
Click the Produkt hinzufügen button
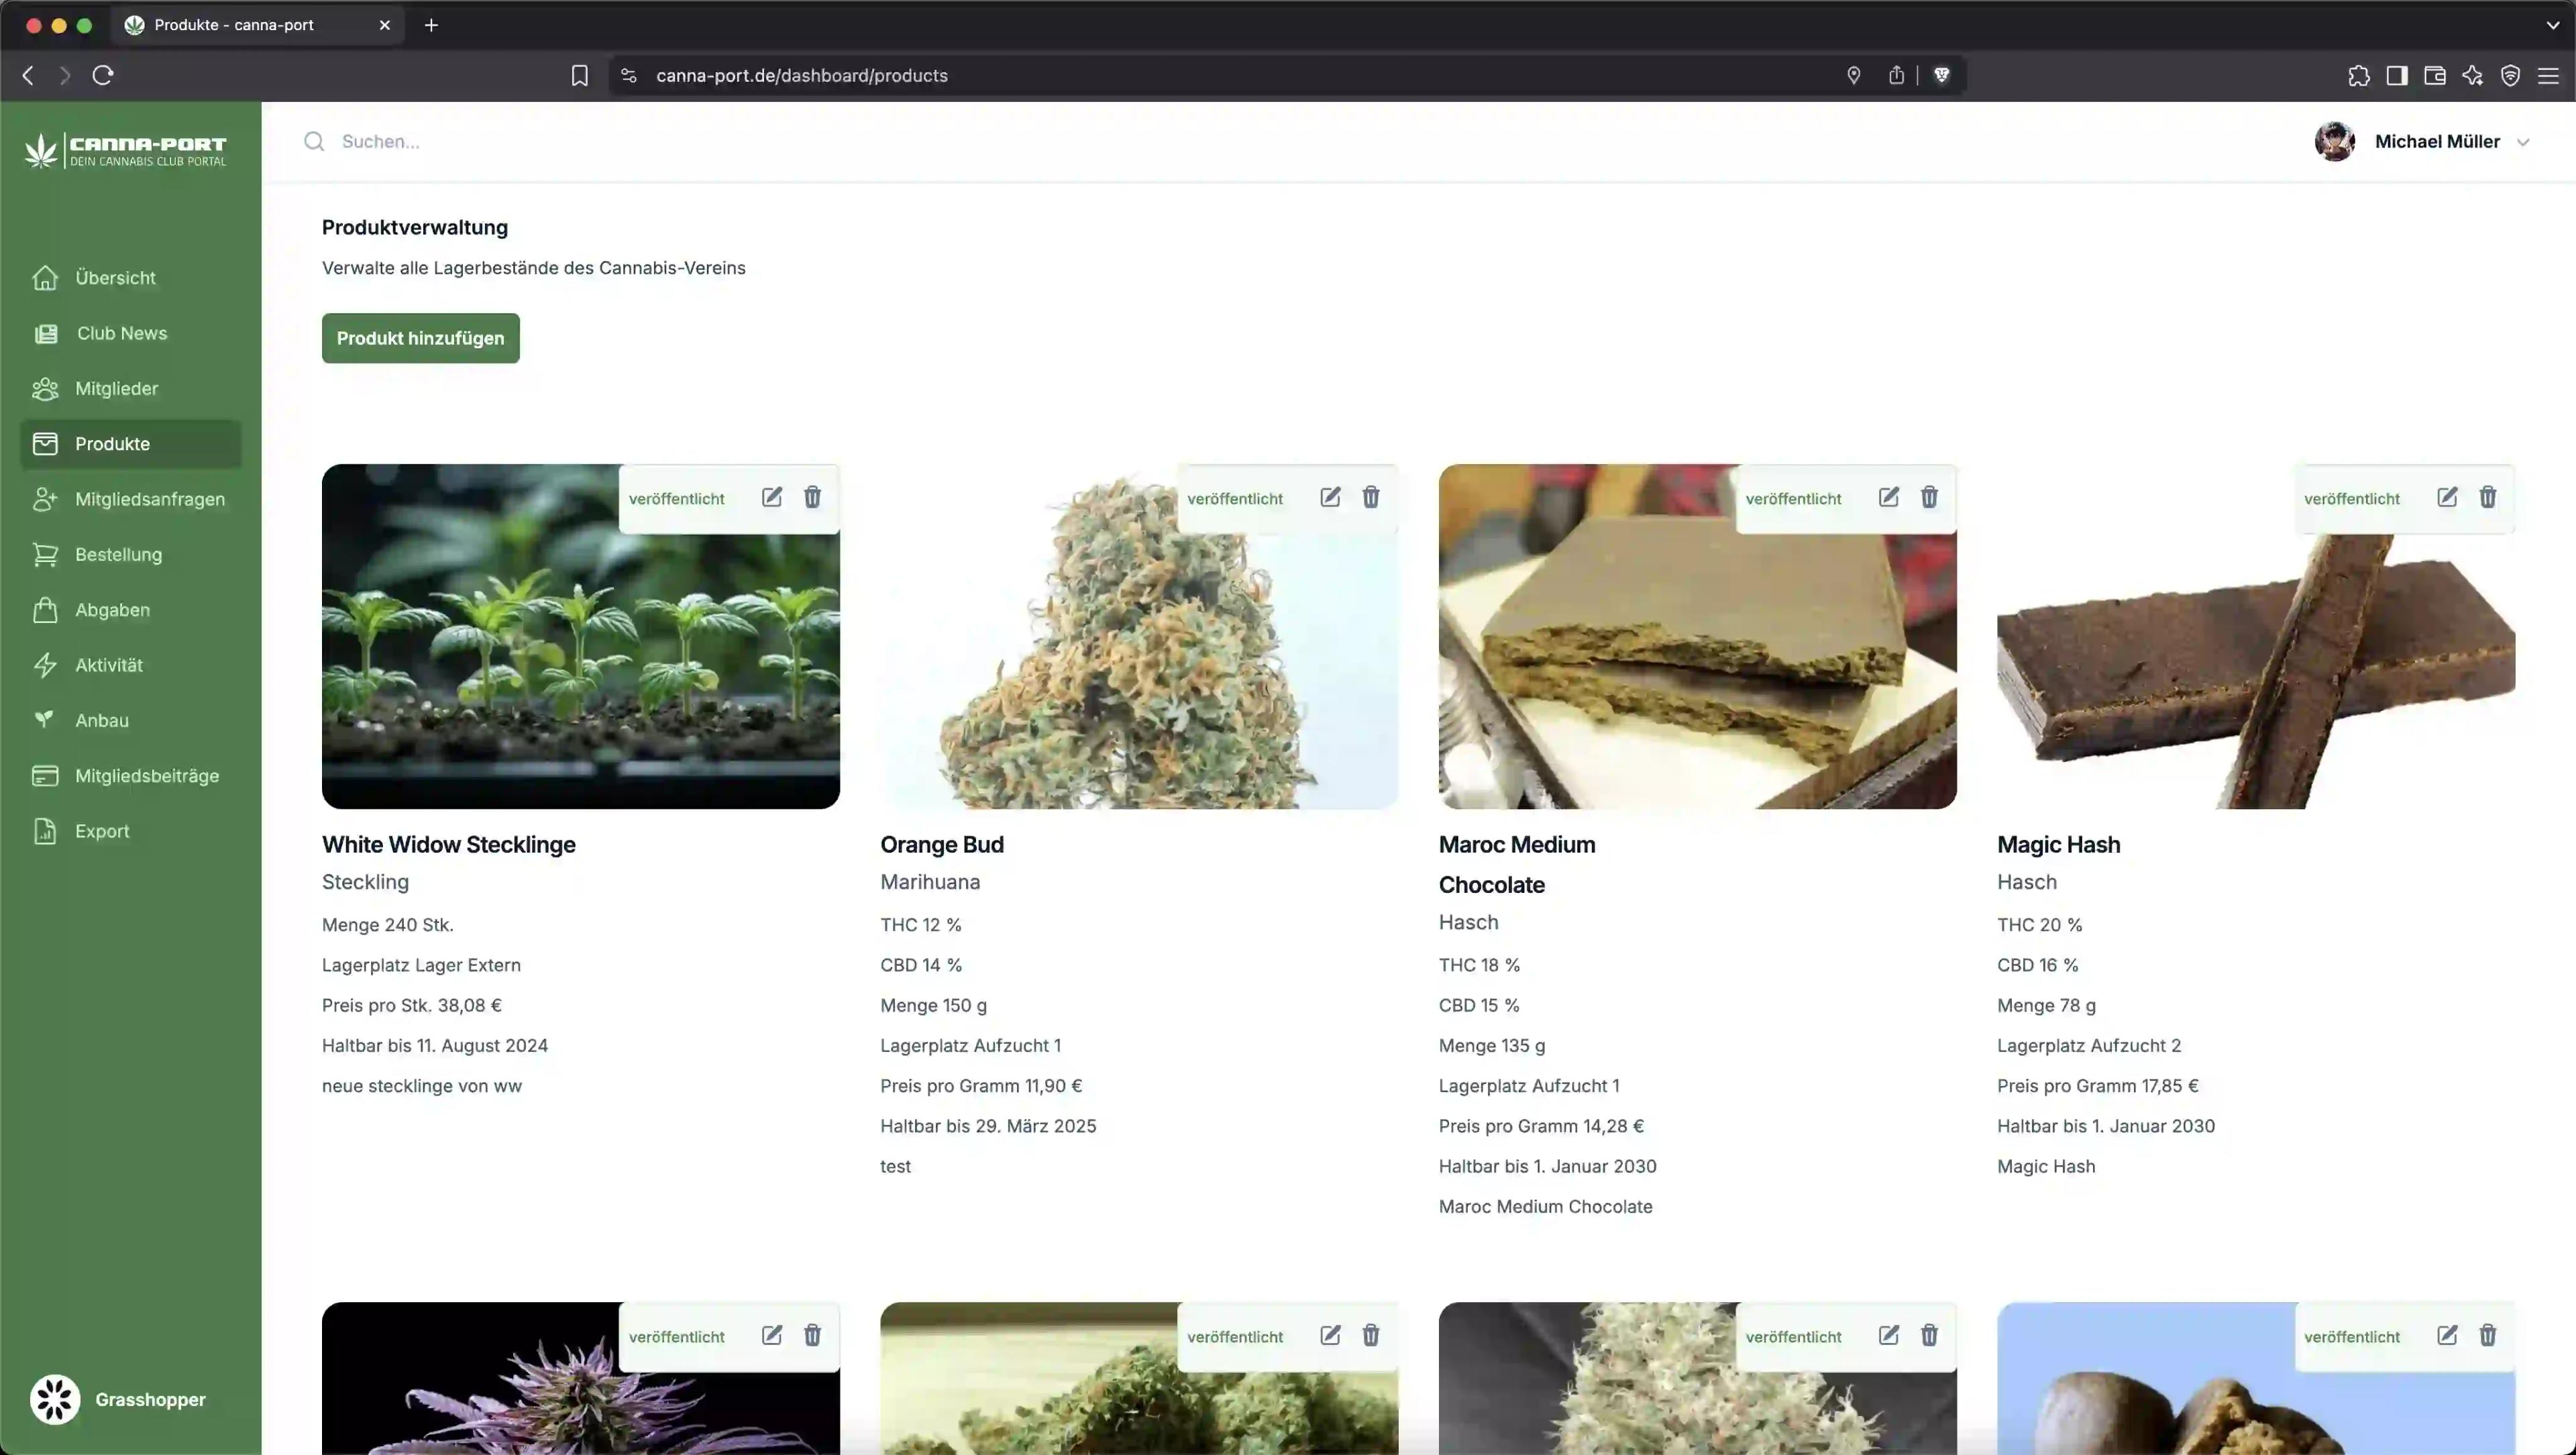point(420,338)
